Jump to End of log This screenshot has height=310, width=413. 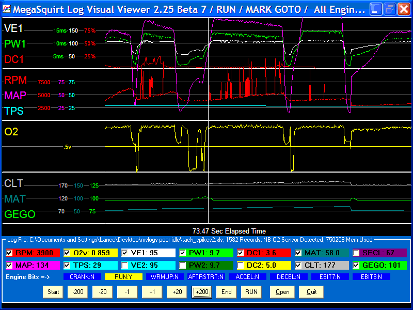[x=227, y=292]
